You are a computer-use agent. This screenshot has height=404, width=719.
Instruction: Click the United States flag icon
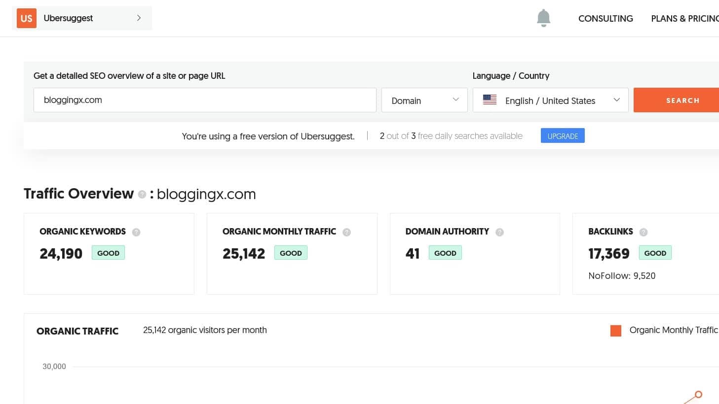coord(490,100)
